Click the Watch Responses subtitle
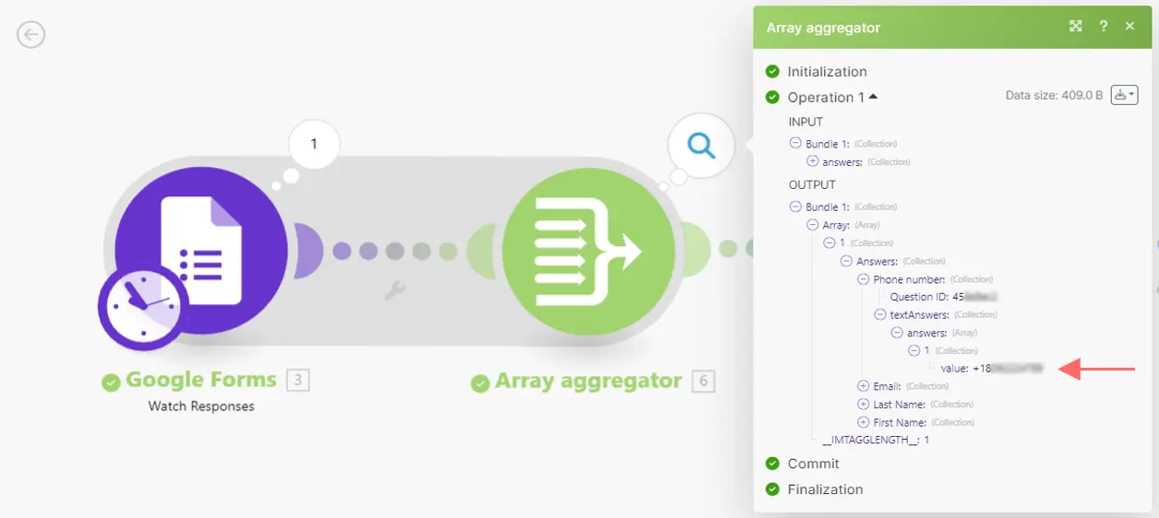The height and width of the screenshot is (518, 1159). pyautogui.click(x=201, y=406)
